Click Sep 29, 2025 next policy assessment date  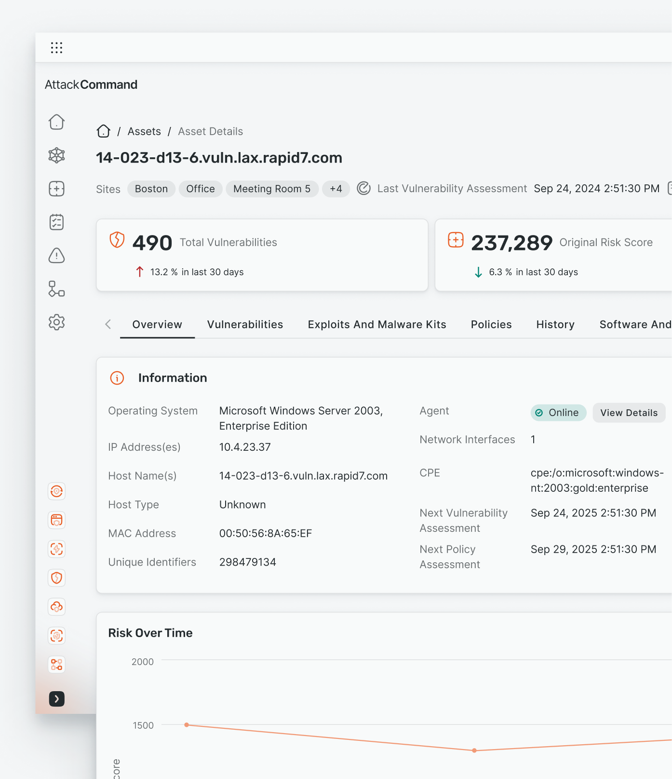click(593, 549)
